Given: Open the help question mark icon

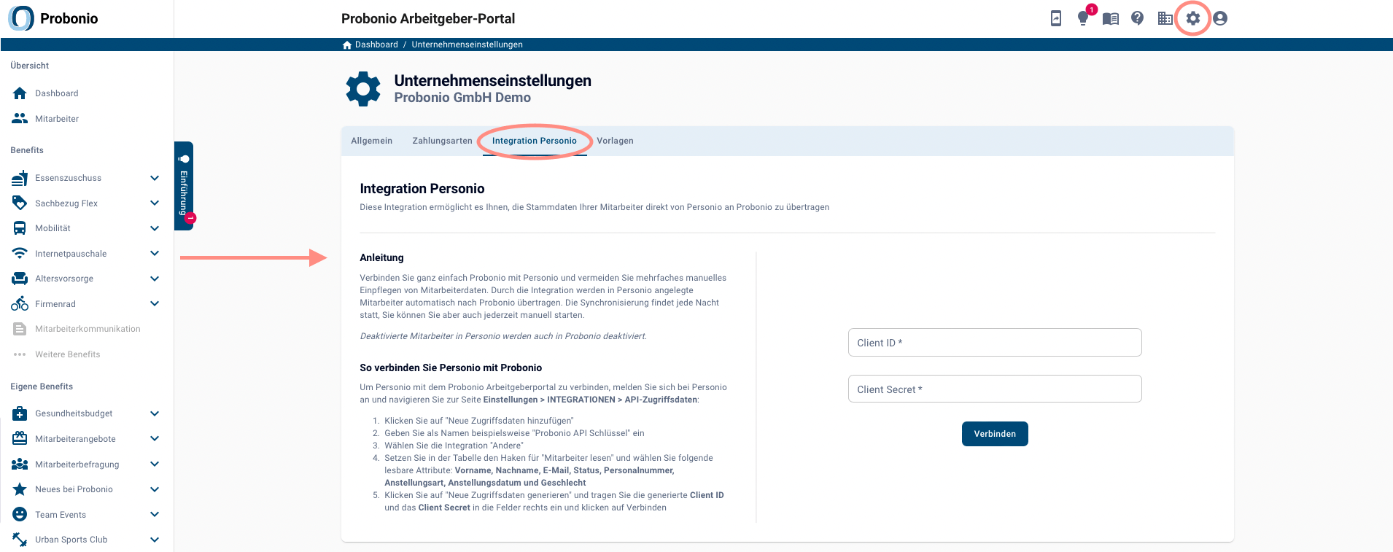Looking at the screenshot, I should 1137,18.
